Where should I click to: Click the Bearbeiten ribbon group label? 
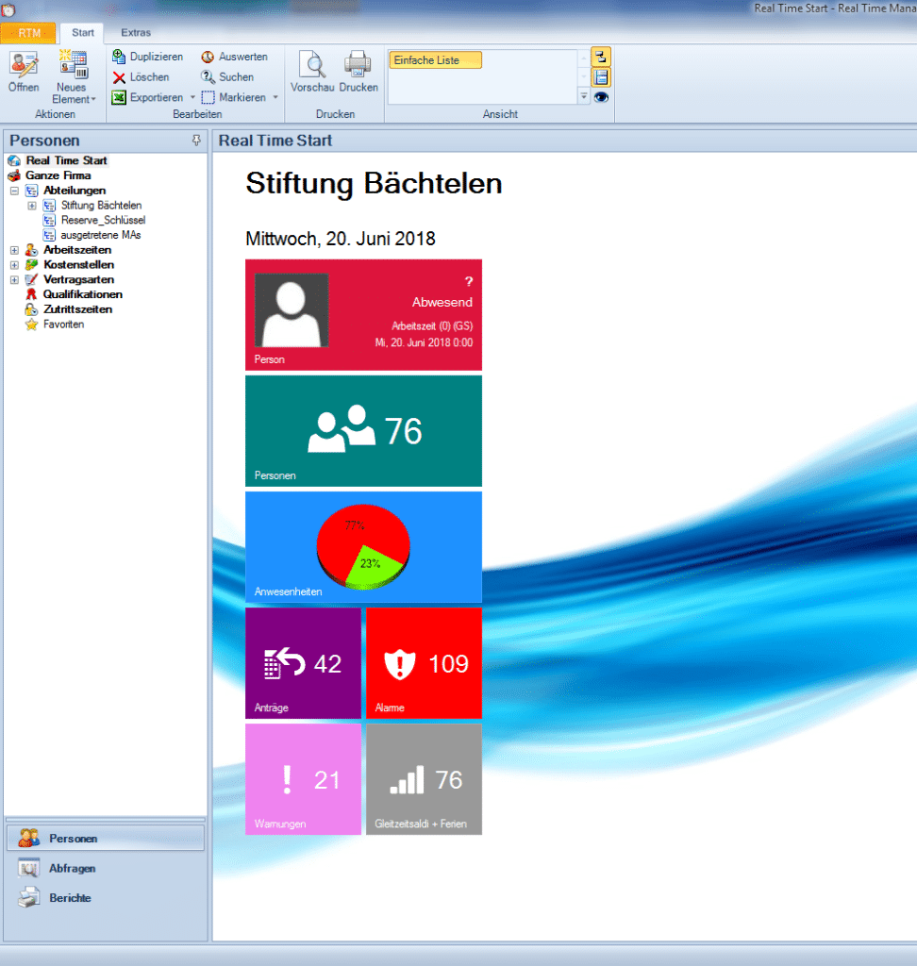click(197, 114)
